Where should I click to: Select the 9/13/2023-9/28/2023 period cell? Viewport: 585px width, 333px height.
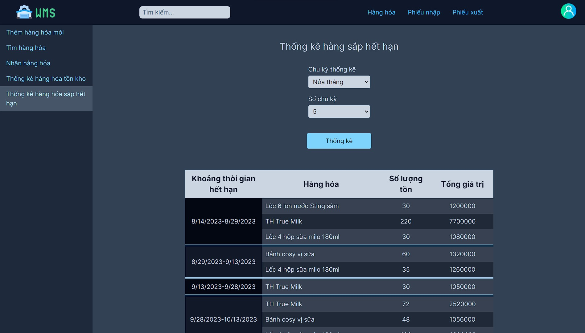coord(223,287)
